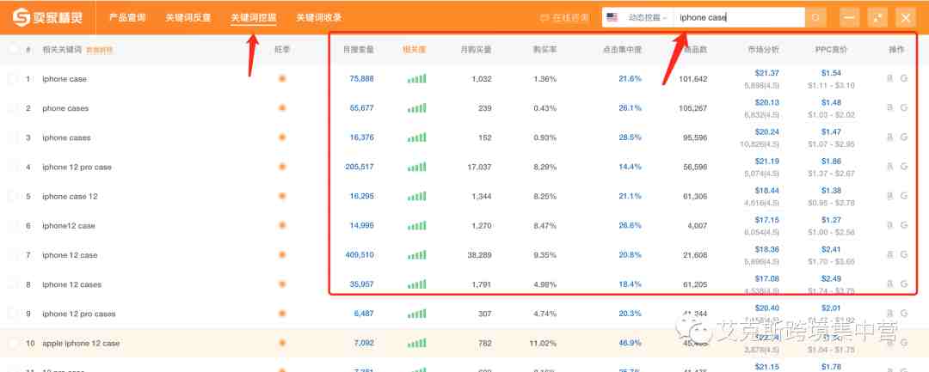Open Amazon icon for iphone case 12
Screen dimensions: 929x372
tap(889, 197)
